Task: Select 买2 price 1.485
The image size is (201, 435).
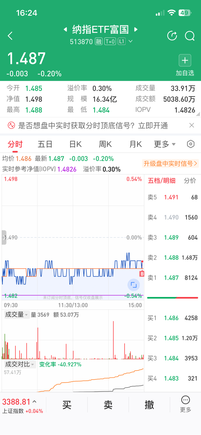Action: tap(171, 338)
